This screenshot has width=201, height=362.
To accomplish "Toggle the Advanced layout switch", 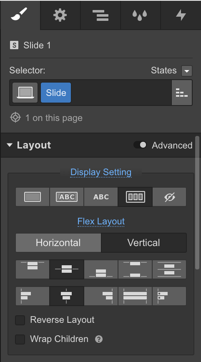I will (140, 145).
